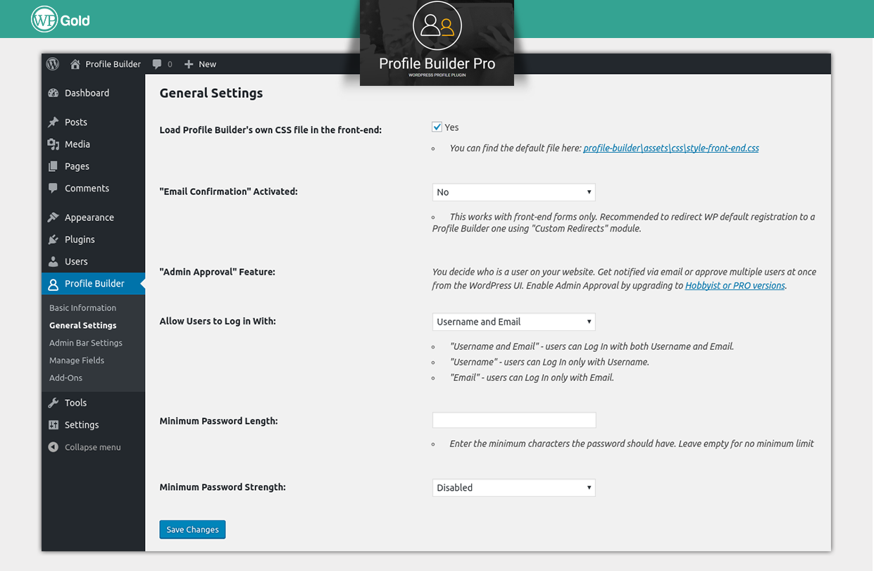Follow the Hobbyist or PRO versions link
Image resolution: width=874 pixels, height=571 pixels.
click(x=735, y=286)
